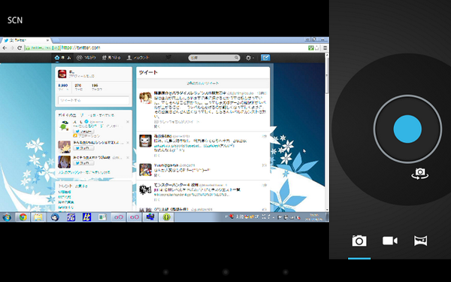Image resolution: width=451 pixels, height=282 pixels.
Task: Click the 196 followers stat
Action: pyautogui.click(x=96, y=87)
